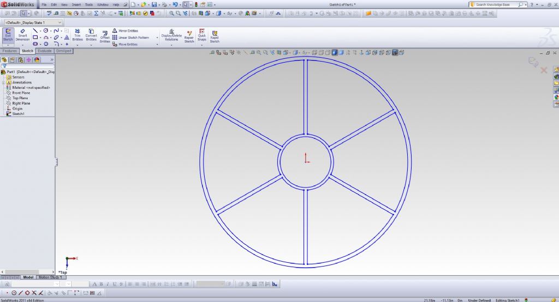
Task: Click the red X cancel sketch icon
Action: point(544,70)
